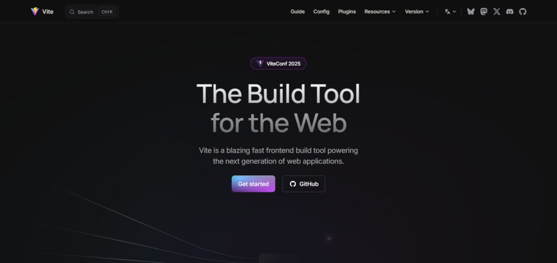
Task: Click the Get started button
Action: click(x=253, y=184)
